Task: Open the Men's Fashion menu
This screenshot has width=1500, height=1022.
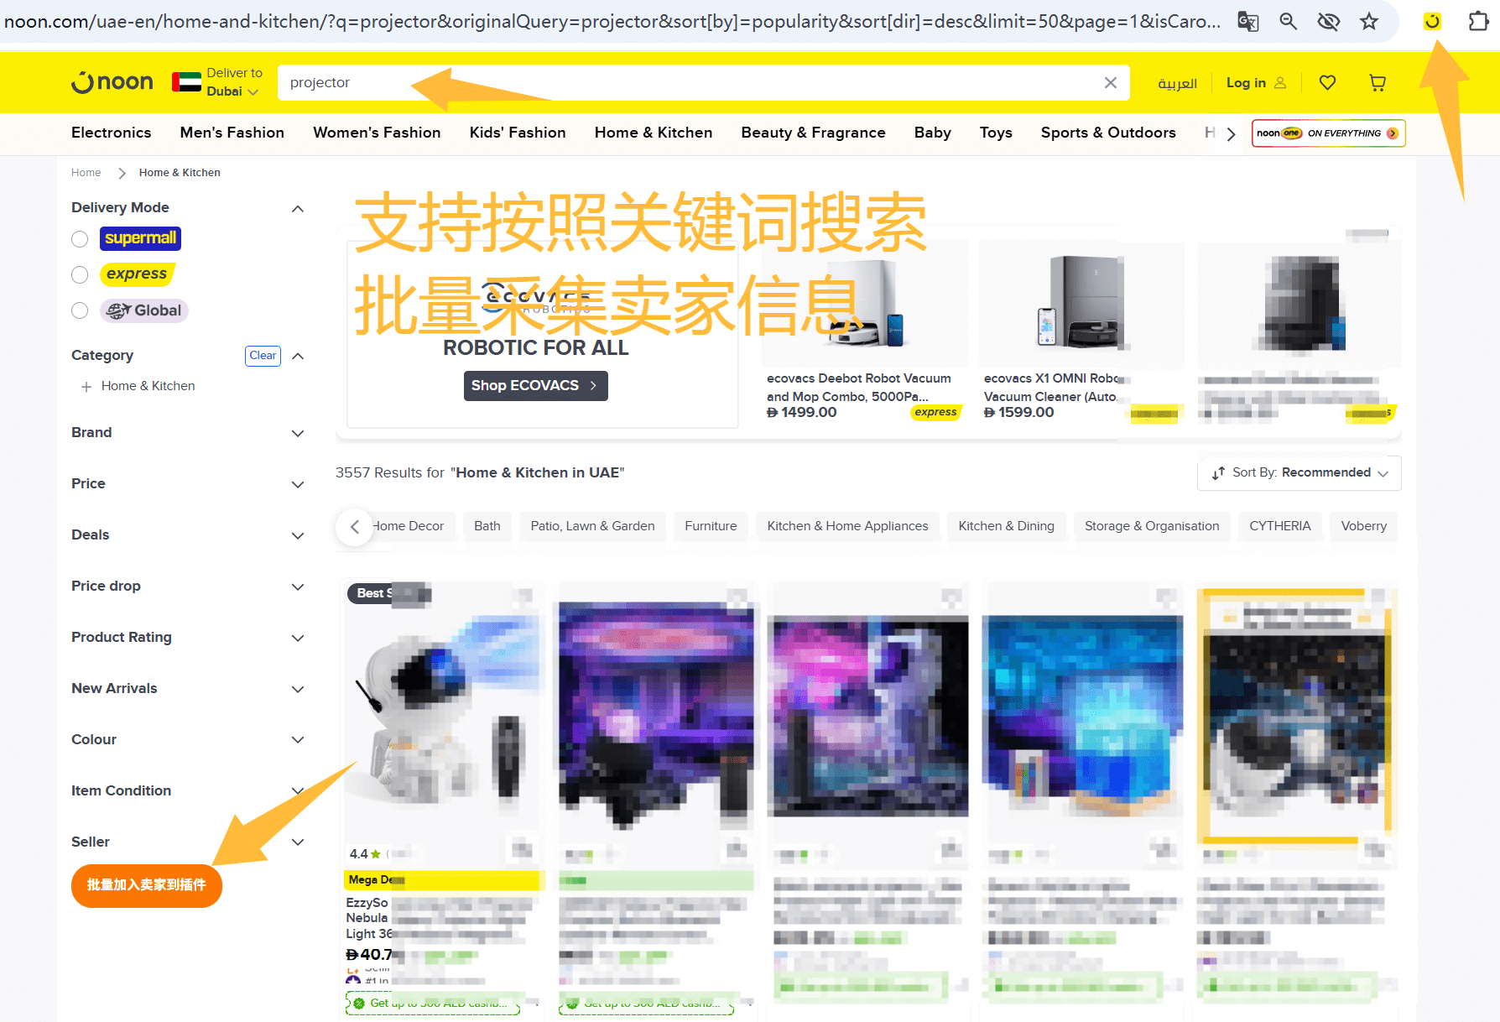Action: click(x=232, y=133)
